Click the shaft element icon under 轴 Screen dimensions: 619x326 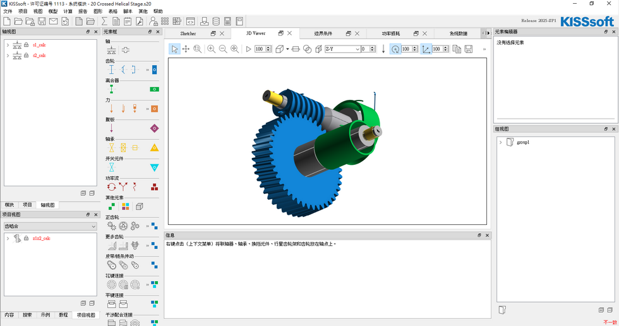pos(111,50)
